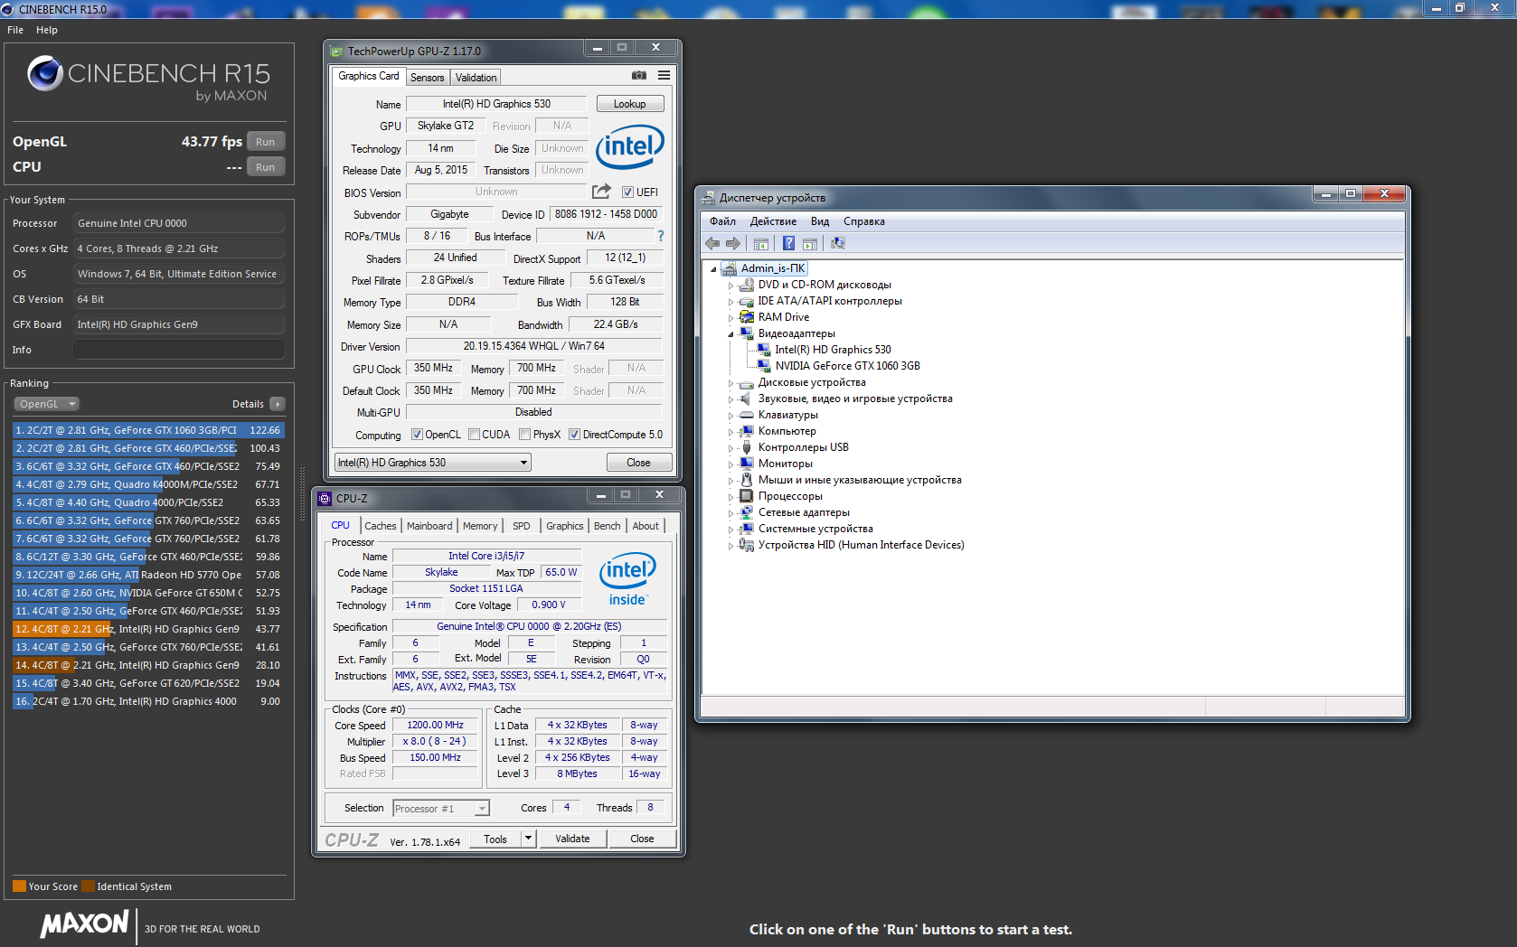The width and height of the screenshot is (1517, 947).
Task: Expand the Сетевые адаптеры tree node
Action: [x=730, y=513]
